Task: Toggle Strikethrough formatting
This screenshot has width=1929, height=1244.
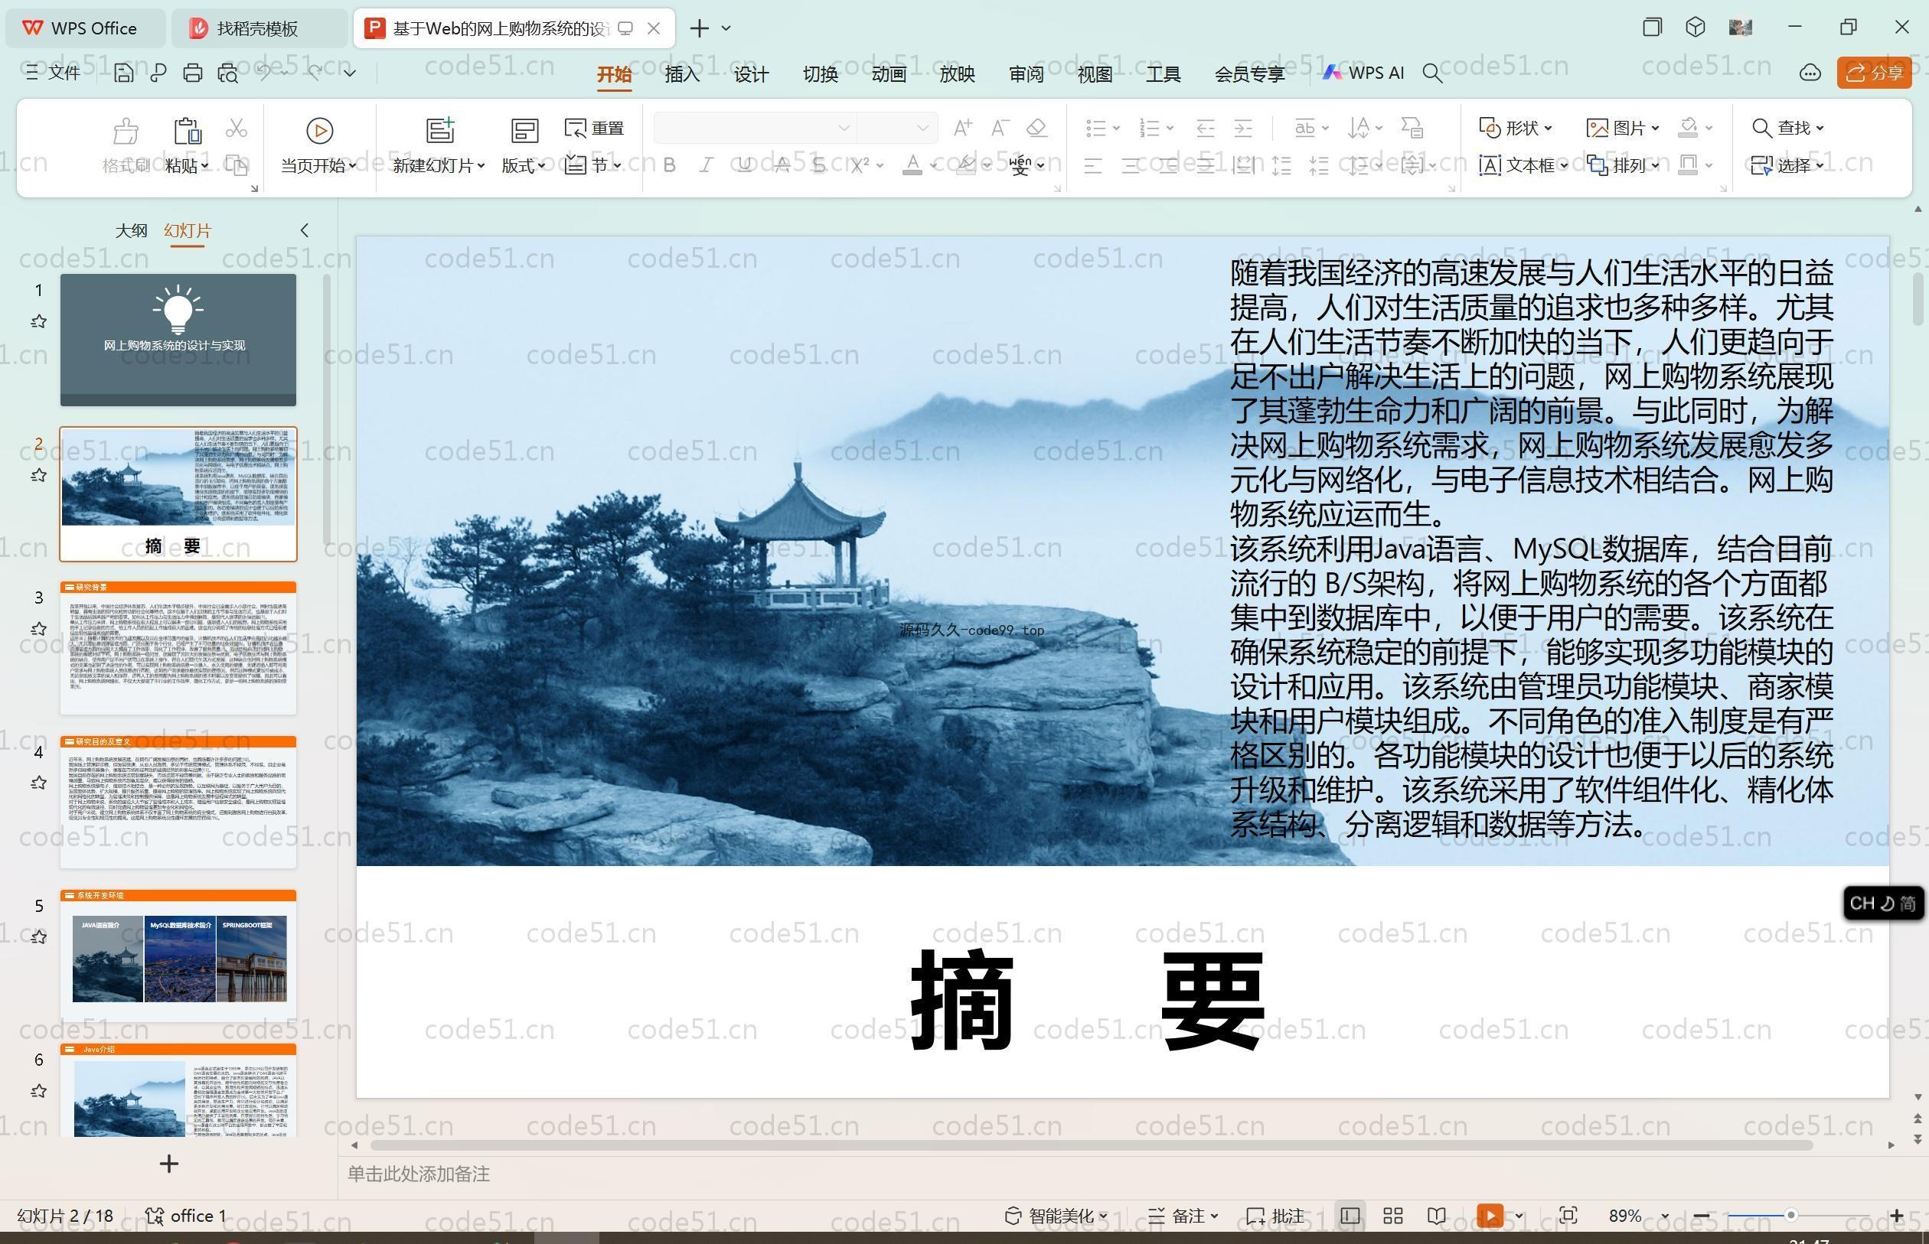Action: [782, 165]
